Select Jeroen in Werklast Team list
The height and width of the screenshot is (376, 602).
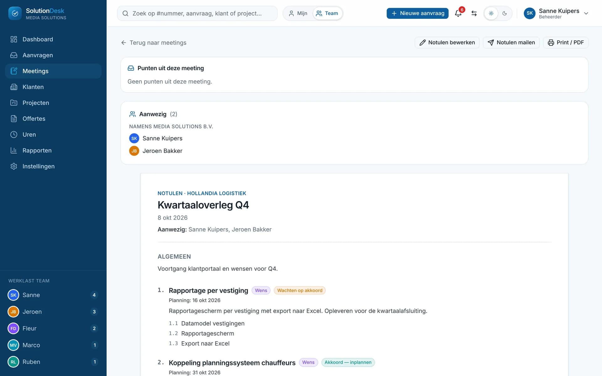pyautogui.click(x=53, y=312)
